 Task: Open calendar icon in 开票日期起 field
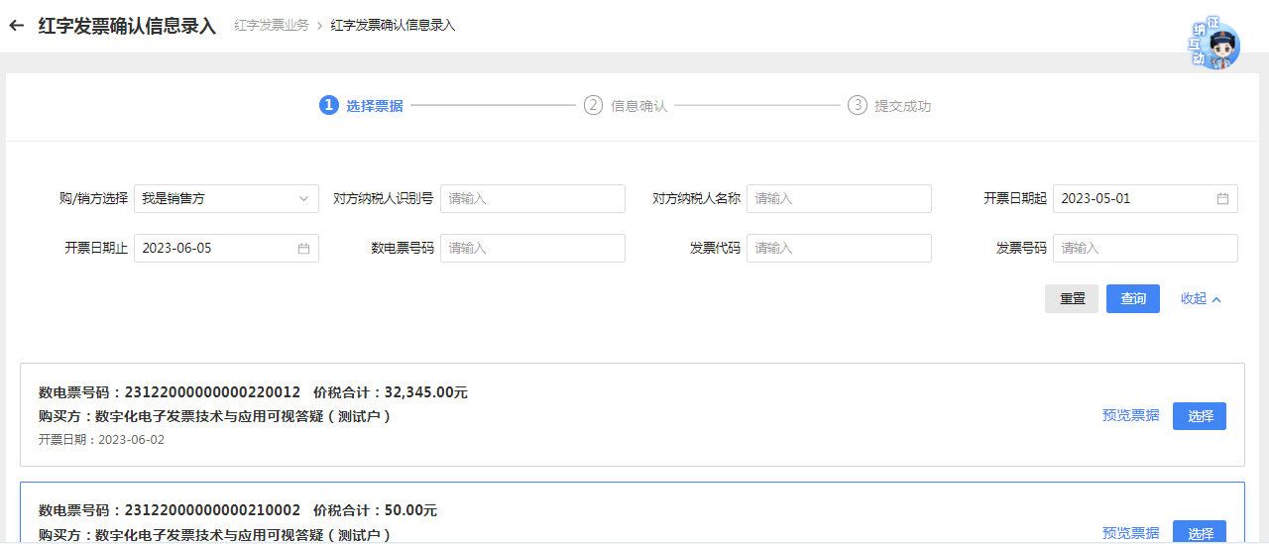(1222, 198)
